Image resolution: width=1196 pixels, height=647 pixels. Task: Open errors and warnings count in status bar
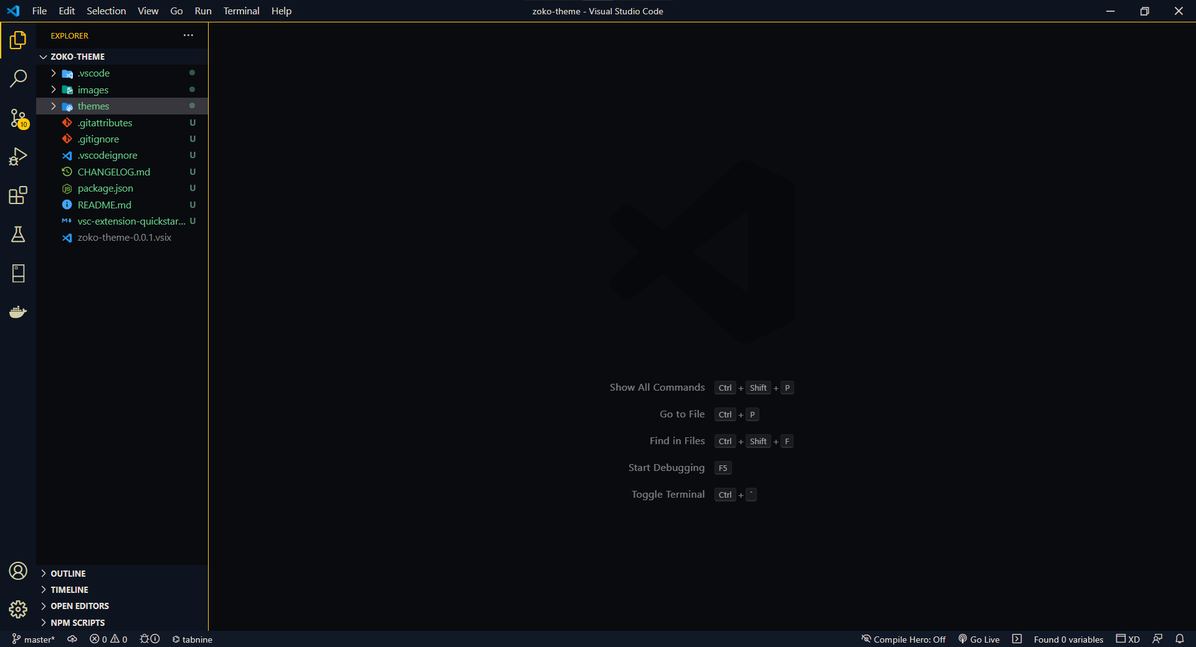108,640
